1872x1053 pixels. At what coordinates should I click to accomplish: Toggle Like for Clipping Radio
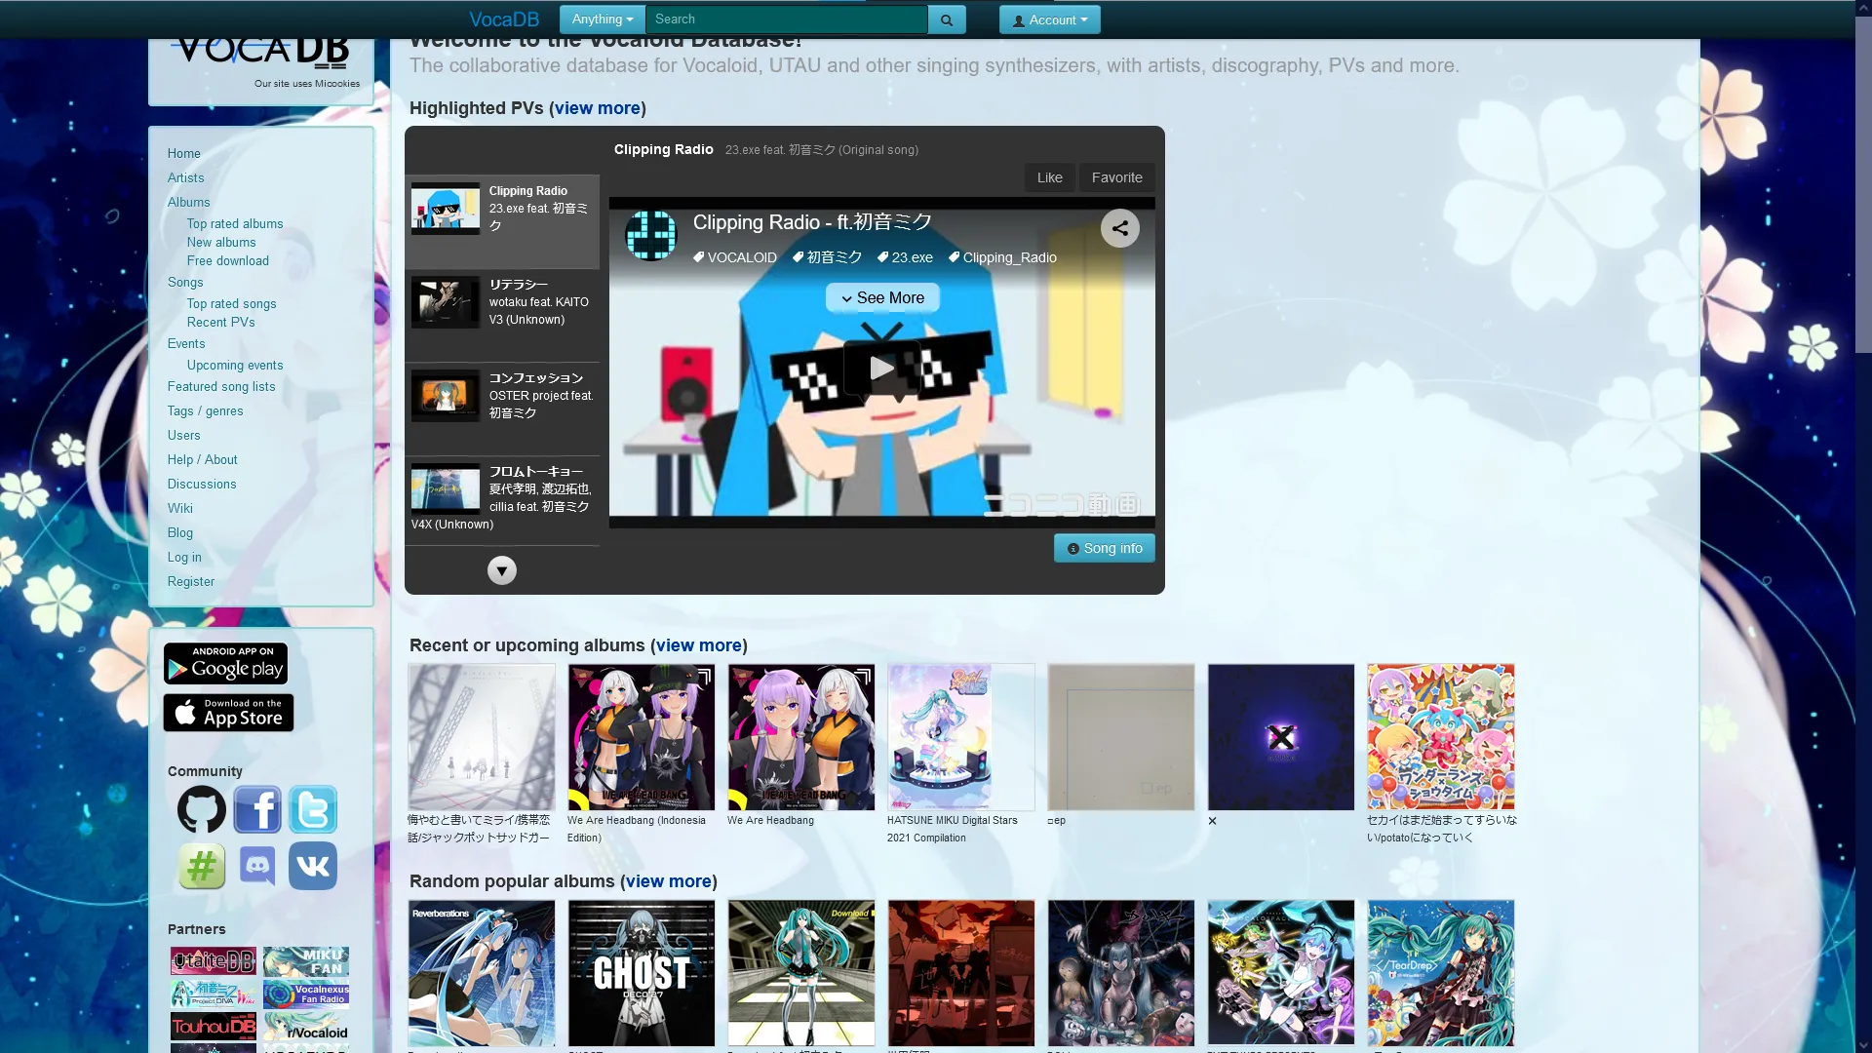pos(1049,177)
